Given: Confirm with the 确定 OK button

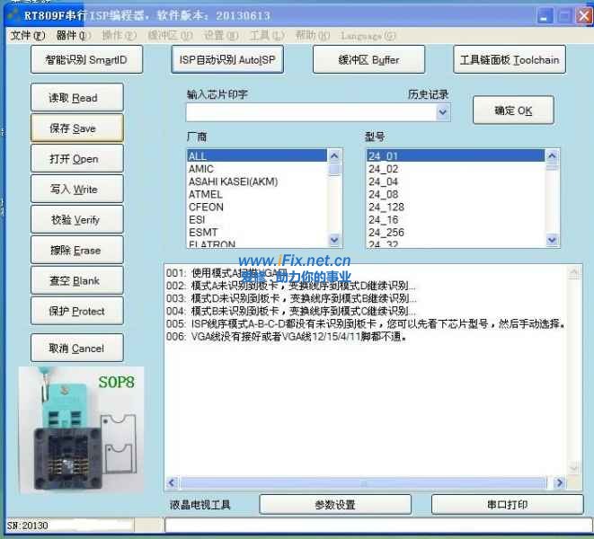Looking at the screenshot, I should point(513,110).
